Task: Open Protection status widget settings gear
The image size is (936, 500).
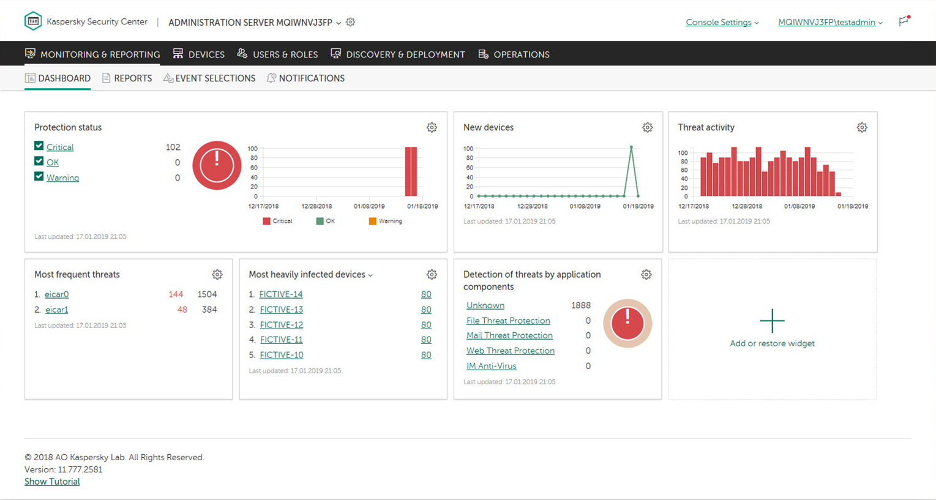Action: [x=432, y=127]
